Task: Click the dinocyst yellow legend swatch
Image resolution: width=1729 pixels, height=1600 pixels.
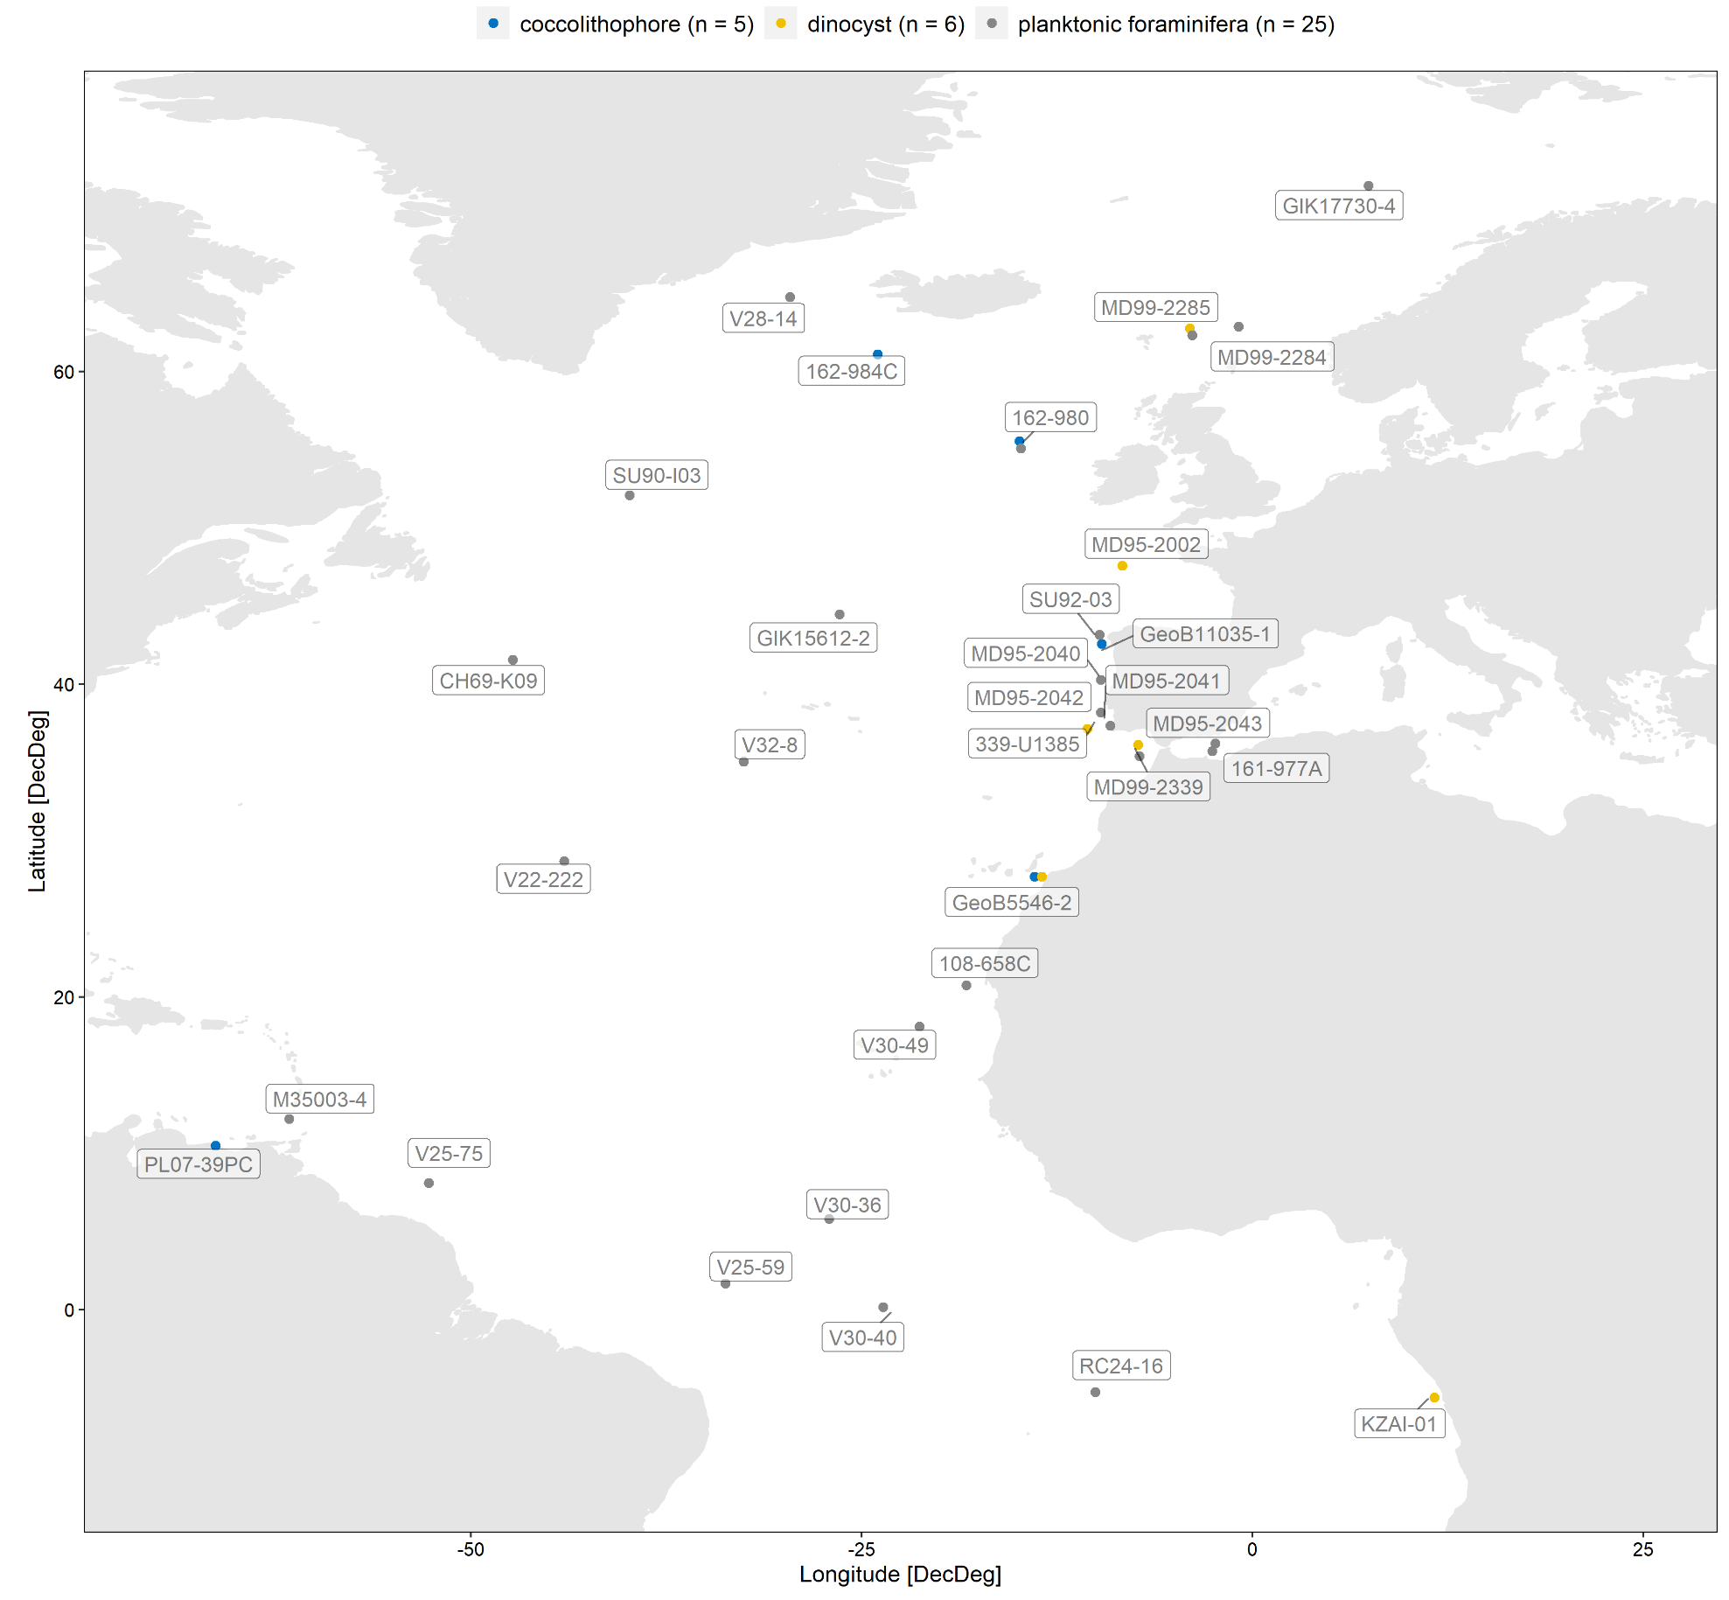Action: point(781,24)
